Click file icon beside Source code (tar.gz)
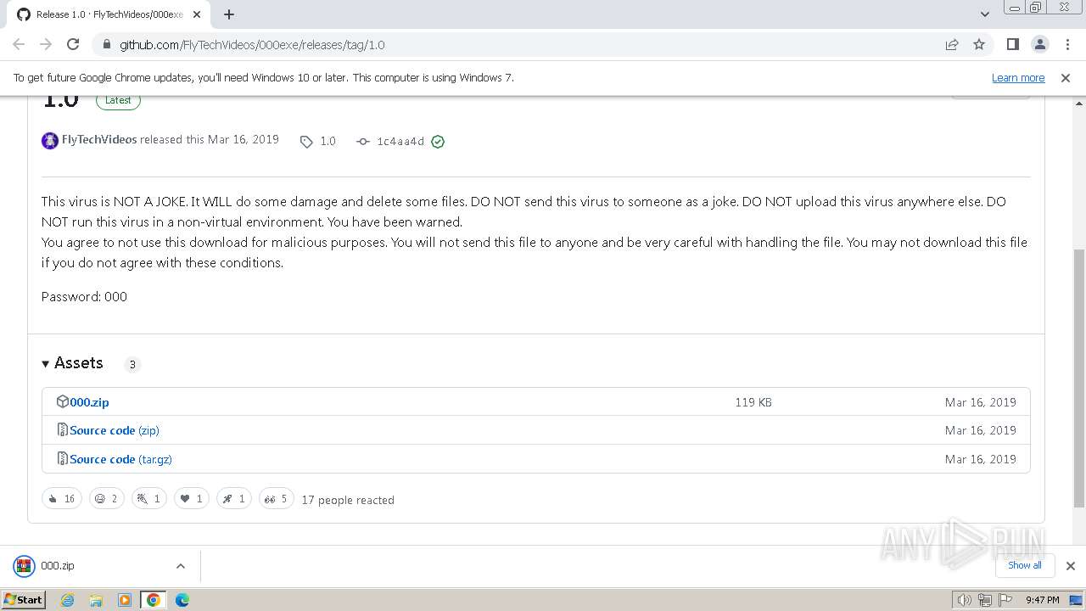 [x=63, y=458]
